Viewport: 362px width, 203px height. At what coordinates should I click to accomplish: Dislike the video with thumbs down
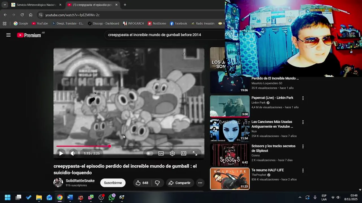point(158,183)
